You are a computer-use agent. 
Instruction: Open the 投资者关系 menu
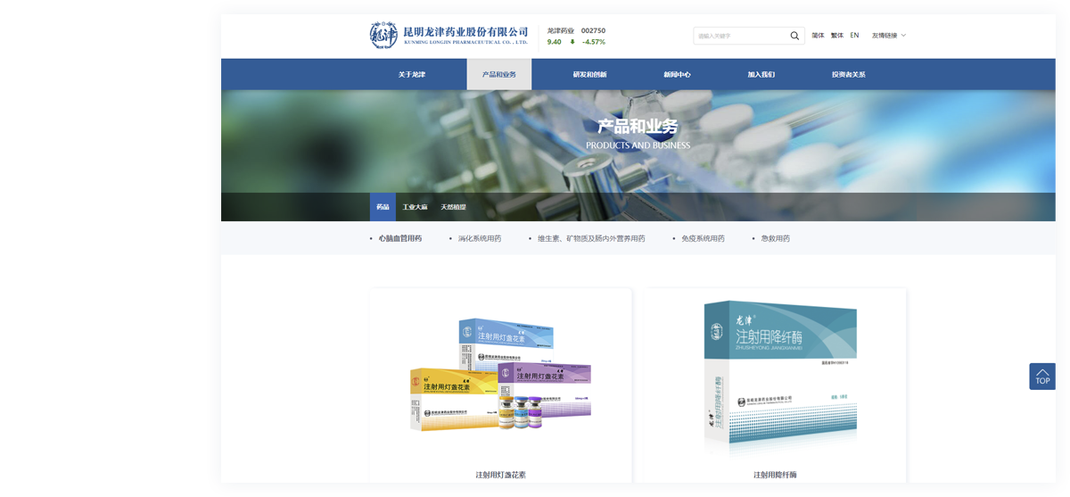pyautogui.click(x=848, y=75)
